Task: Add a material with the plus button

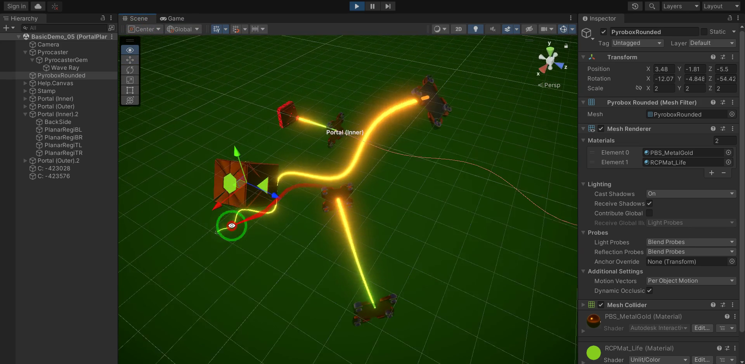Action: point(712,173)
